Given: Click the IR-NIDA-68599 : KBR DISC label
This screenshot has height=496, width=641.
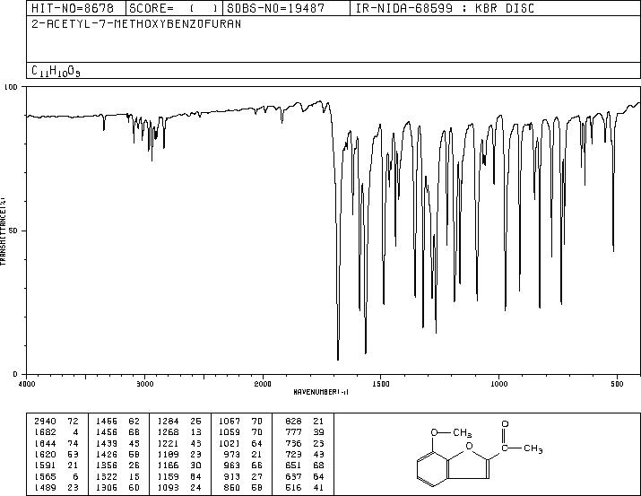Looking at the screenshot, I should pyautogui.click(x=445, y=8).
